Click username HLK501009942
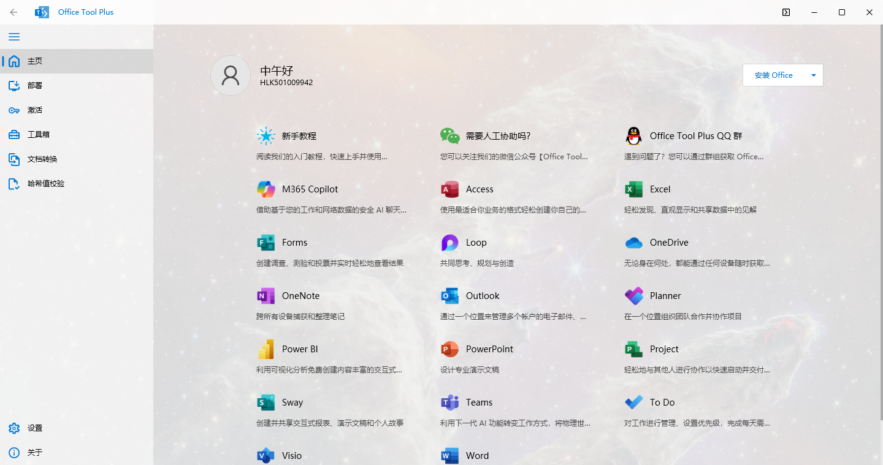Screen dimensions: 883x465 [x=286, y=82]
